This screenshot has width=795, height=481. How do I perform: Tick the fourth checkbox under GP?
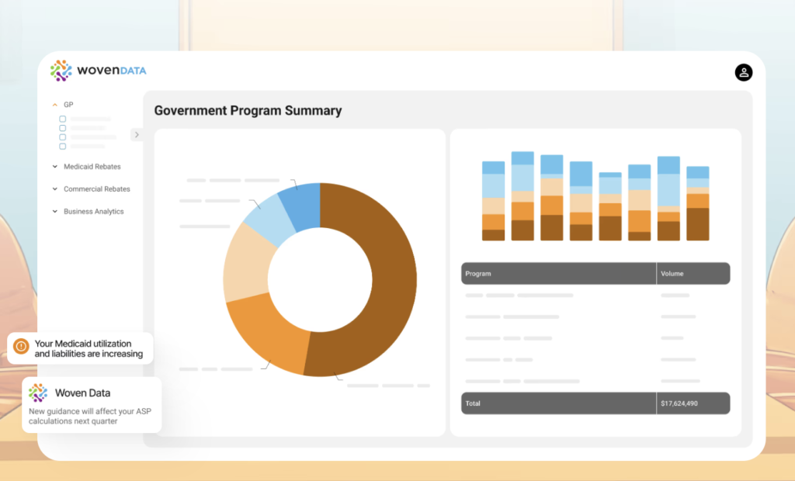click(x=62, y=147)
